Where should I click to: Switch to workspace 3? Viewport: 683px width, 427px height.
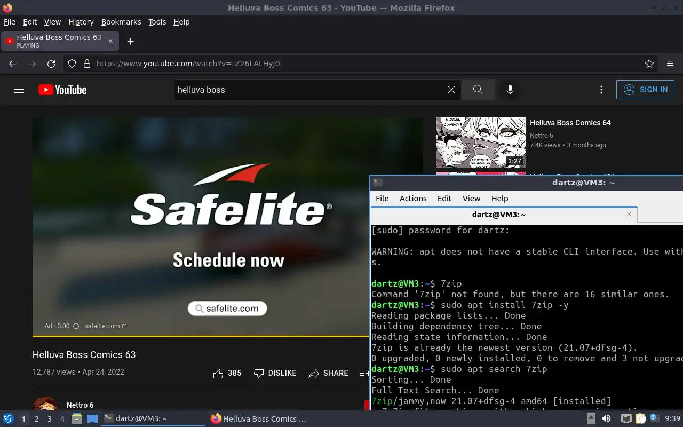49,419
